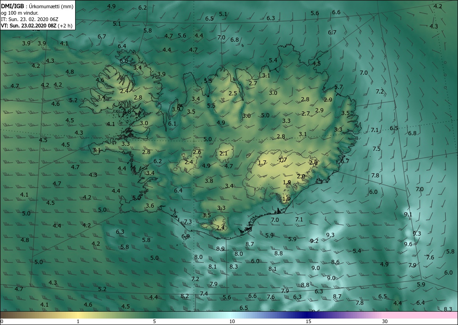Screen dimensions: 458x325
Task: Click the 9.2 value southeast of Iceland
Action: tap(314, 241)
